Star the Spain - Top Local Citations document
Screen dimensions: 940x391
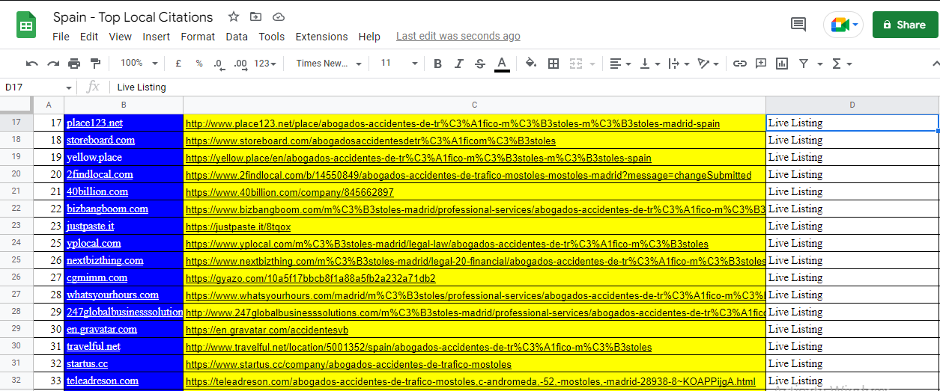234,16
